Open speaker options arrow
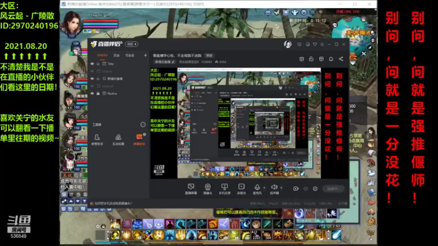 pos(281,188)
